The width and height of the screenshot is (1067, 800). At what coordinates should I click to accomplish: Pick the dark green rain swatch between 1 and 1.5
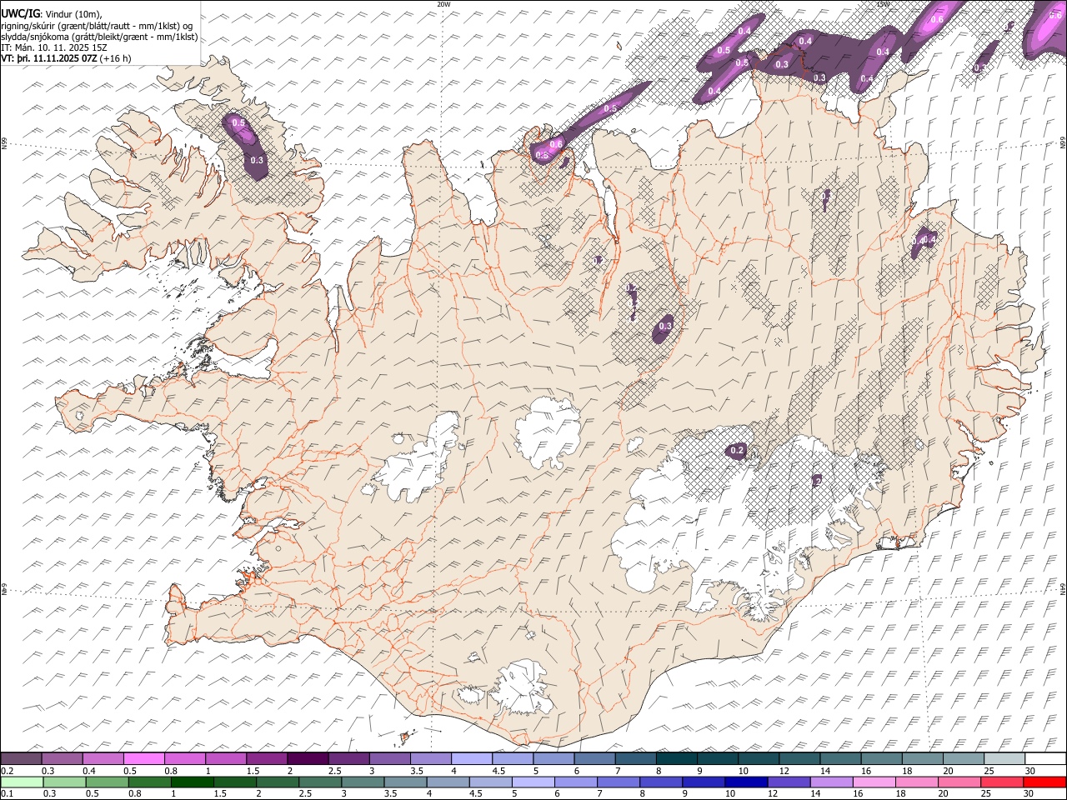tap(193, 782)
